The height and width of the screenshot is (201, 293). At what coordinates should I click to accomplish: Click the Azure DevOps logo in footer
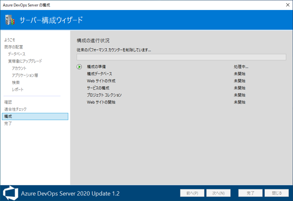[11, 193]
